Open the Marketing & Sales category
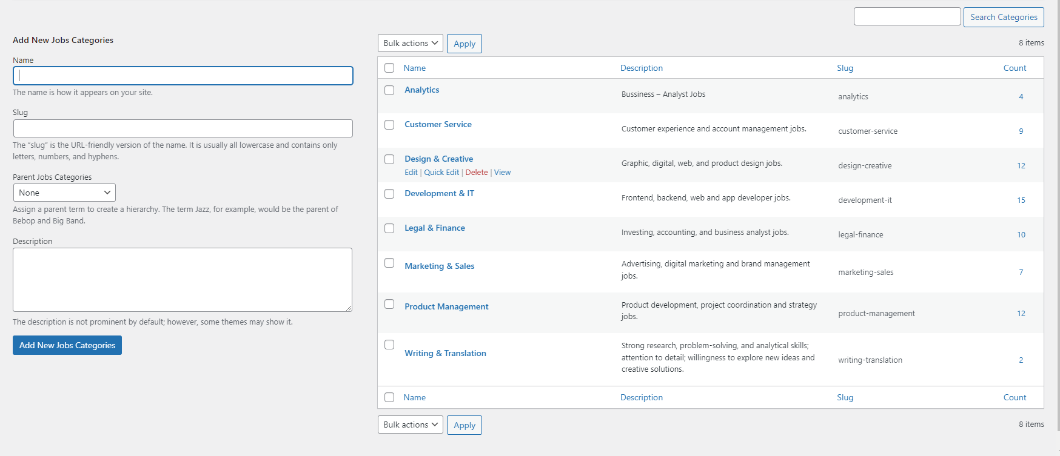This screenshot has height=456, width=1060. coord(439,266)
